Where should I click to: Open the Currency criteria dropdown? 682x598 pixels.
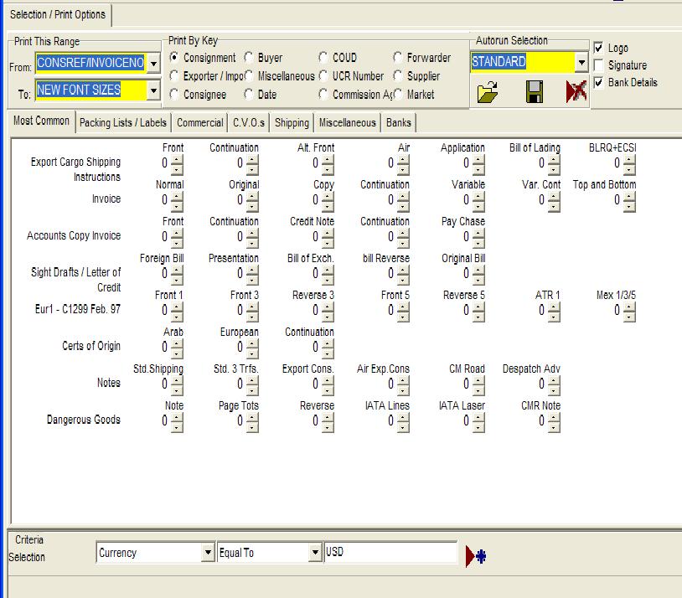pos(208,553)
